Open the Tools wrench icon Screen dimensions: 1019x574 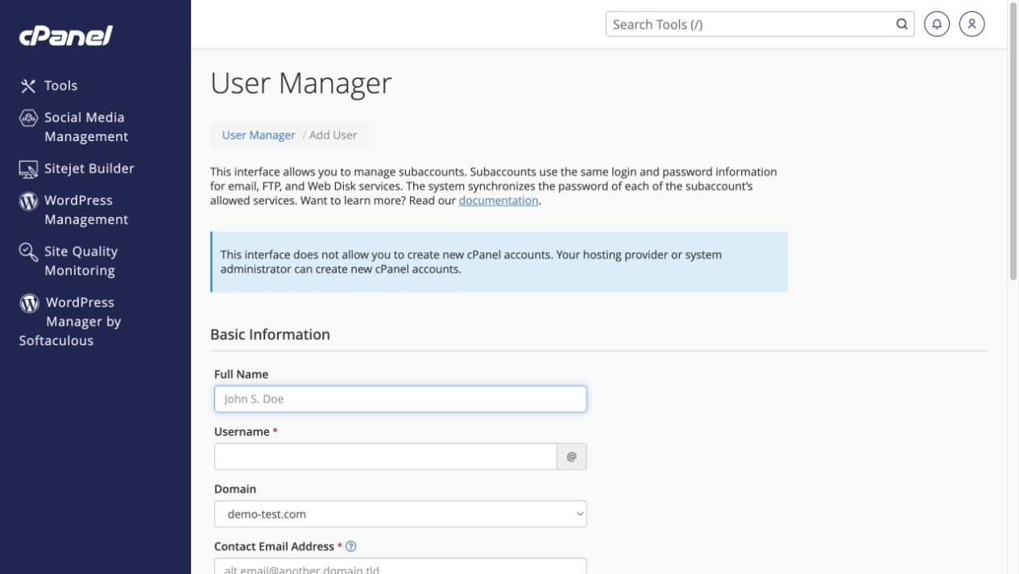(x=28, y=85)
